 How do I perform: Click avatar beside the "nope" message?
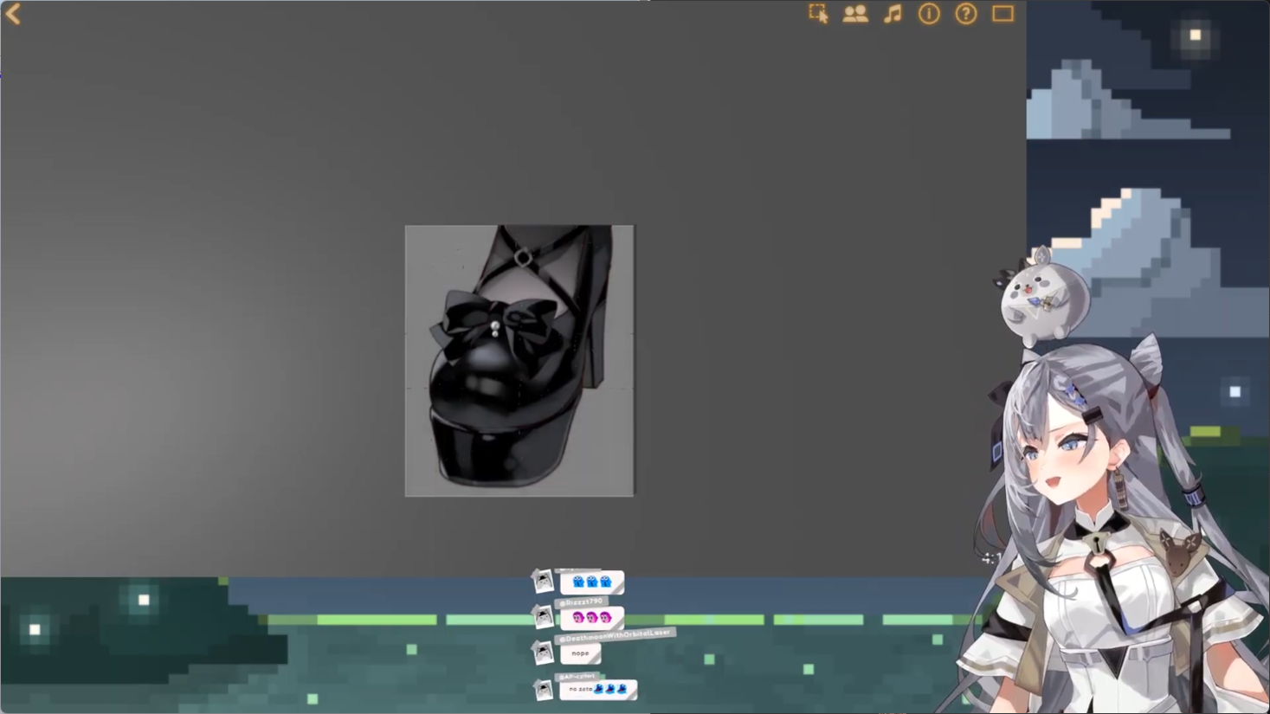tap(543, 653)
